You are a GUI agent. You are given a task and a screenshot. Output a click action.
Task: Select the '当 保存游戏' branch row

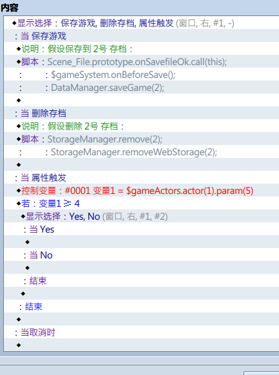pyautogui.click(x=142, y=36)
